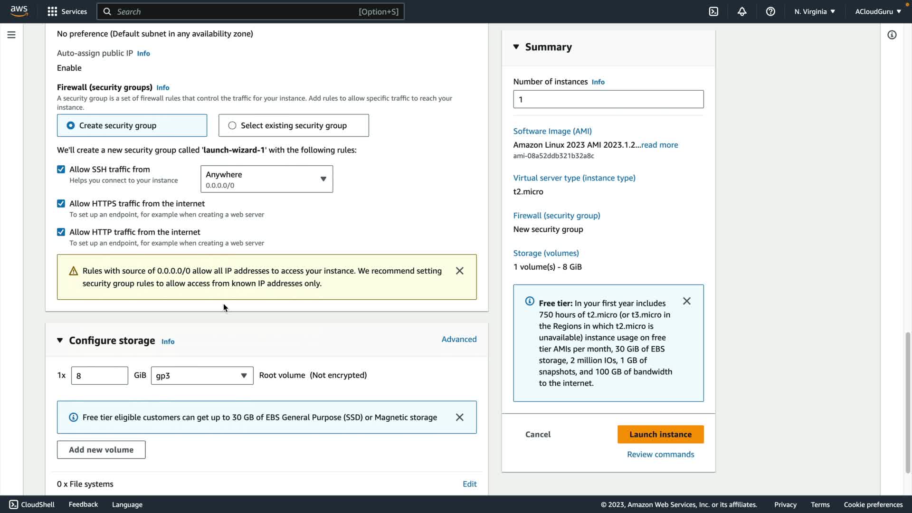Open the left hamburger navigation menu
This screenshot has height=513, width=912.
(x=11, y=35)
